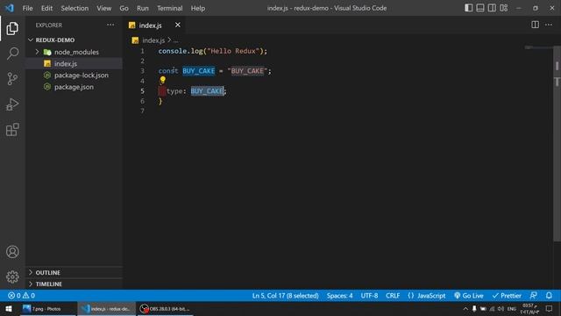This screenshot has height=316, width=561.
Task: Switch to VS Code in taskbar
Action: pos(107,309)
